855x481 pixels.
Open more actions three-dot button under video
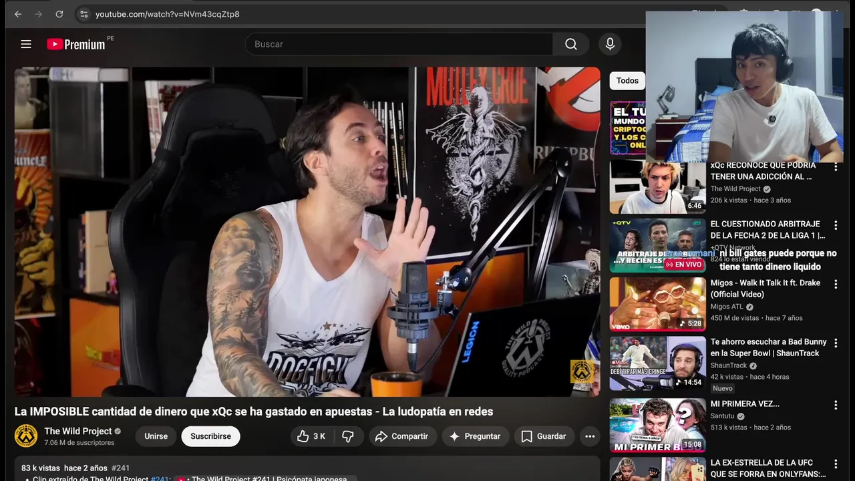[x=590, y=436]
